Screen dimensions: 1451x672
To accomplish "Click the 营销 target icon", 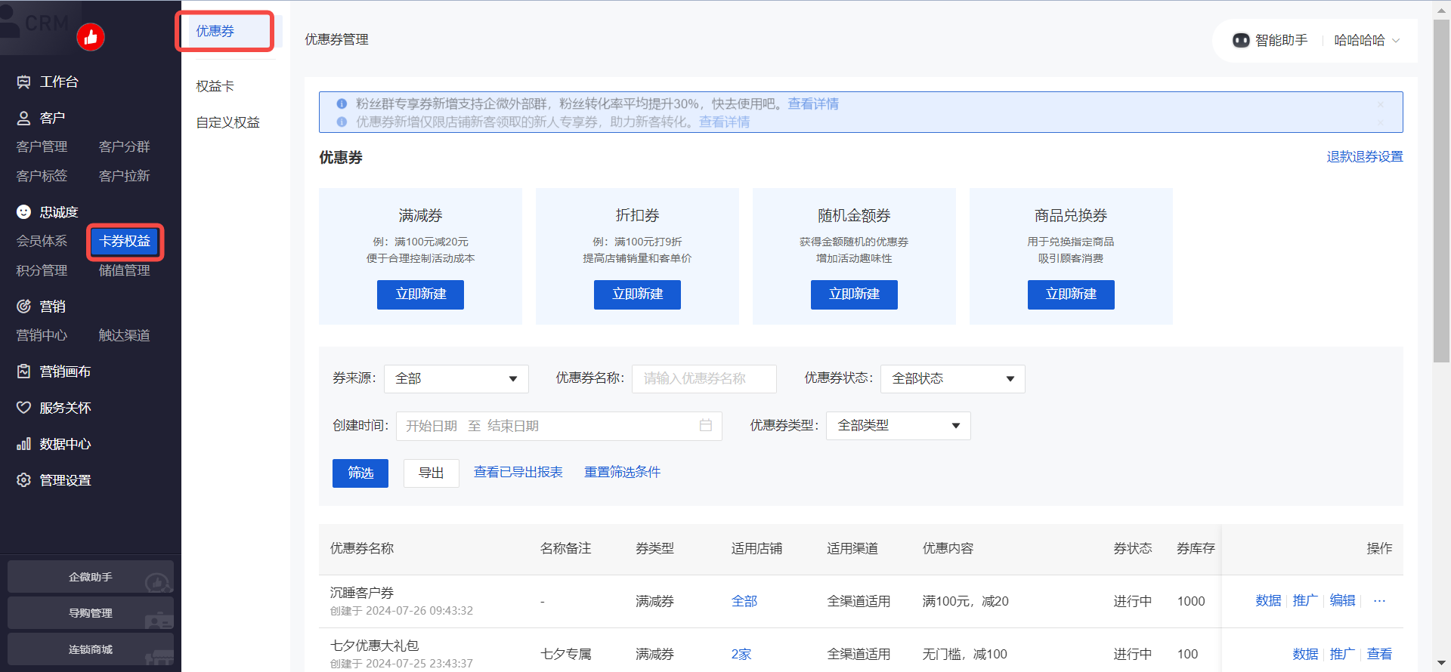I will (24, 307).
